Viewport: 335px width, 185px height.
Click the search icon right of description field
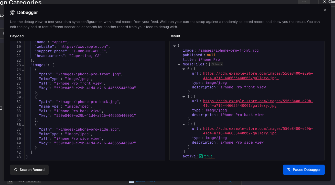pos(230,181)
